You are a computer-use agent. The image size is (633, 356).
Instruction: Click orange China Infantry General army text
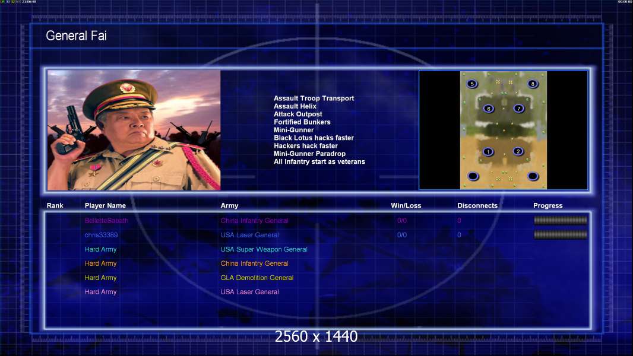[254, 263]
